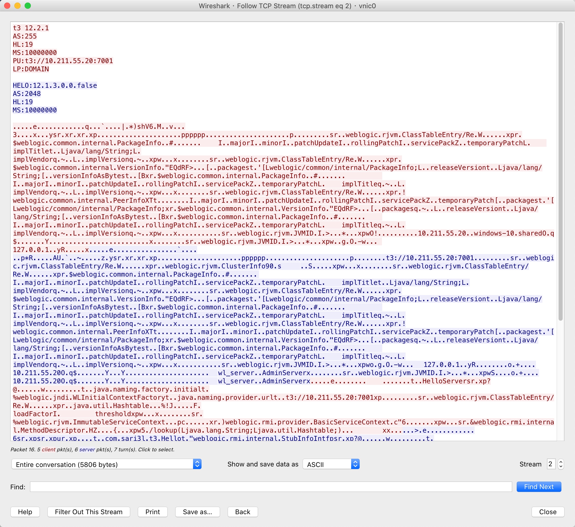Click the Find Next button
This screenshot has height=527, width=575.
coord(539,487)
